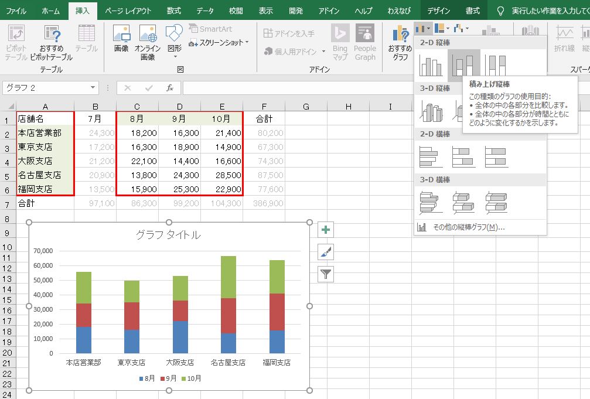Select the 3-D 100% stacked bar chart
This screenshot has width=590, height=399.
[496, 203]
